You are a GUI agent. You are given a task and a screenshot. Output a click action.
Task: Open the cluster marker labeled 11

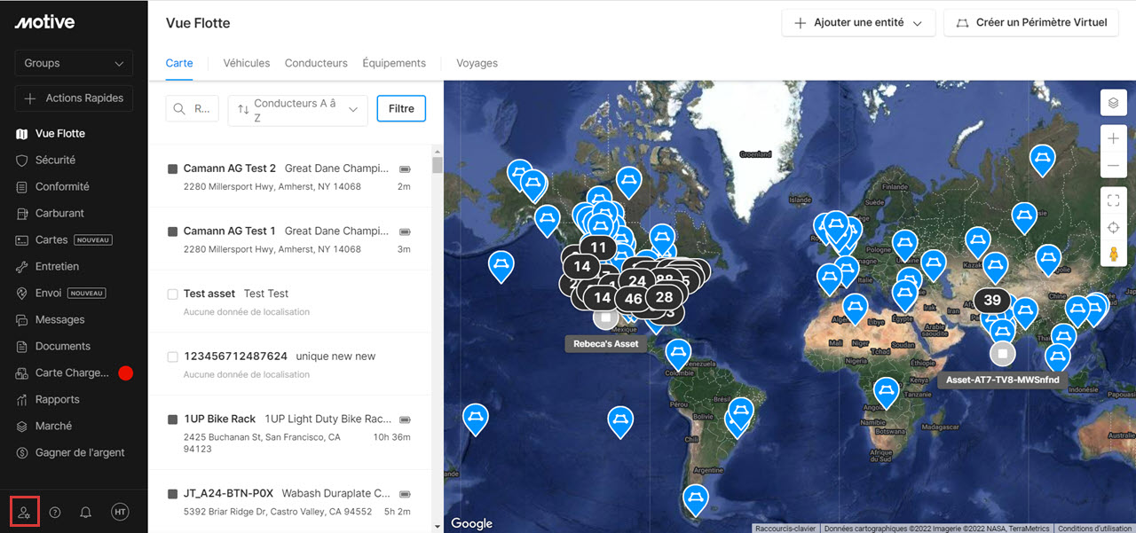(599, 248)
